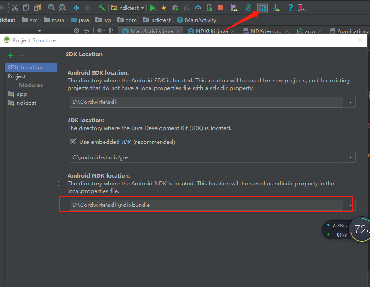Open project panel gear settings dropdown

click(x=101, y=31)
